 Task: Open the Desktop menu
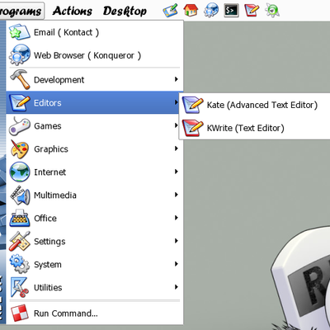125,12
